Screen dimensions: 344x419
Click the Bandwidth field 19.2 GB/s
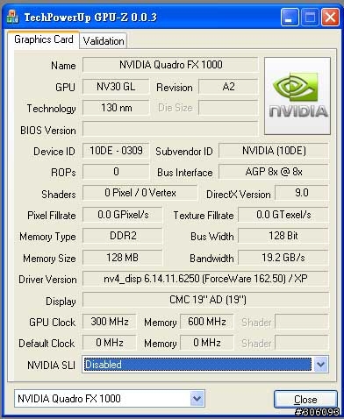(x=283, y=258)
